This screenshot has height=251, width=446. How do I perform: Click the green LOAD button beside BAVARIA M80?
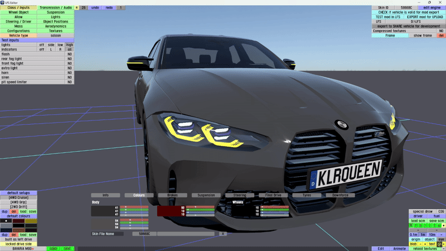[53, 249]
